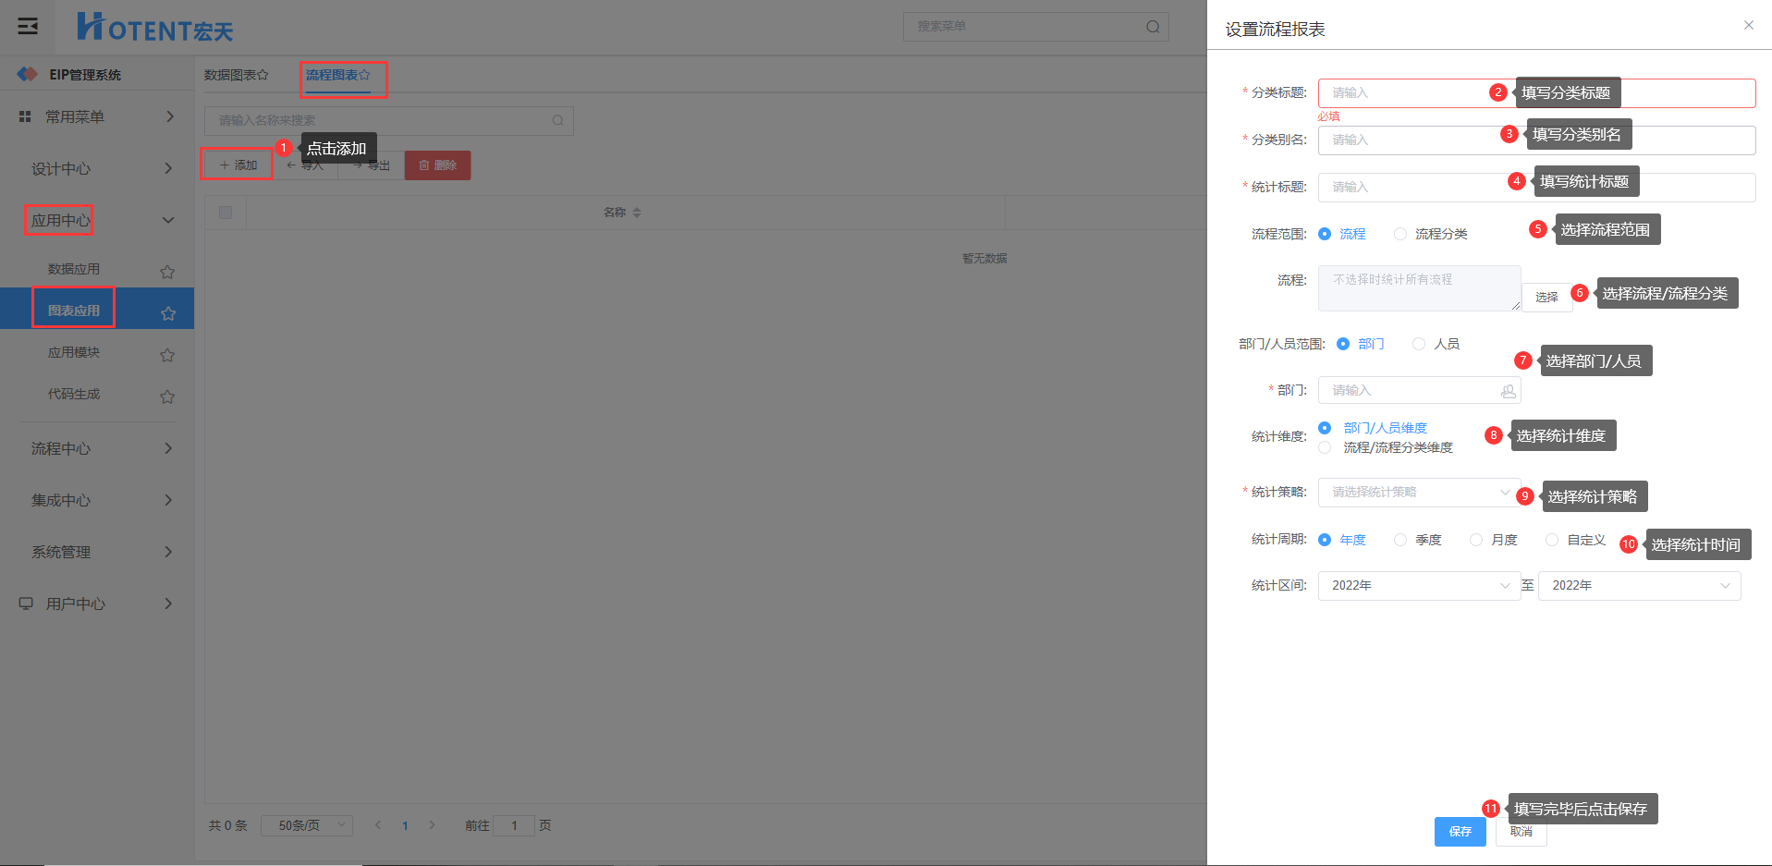
Task: Click the monitor icon beside 用户中心
Action: click(26, 604)
